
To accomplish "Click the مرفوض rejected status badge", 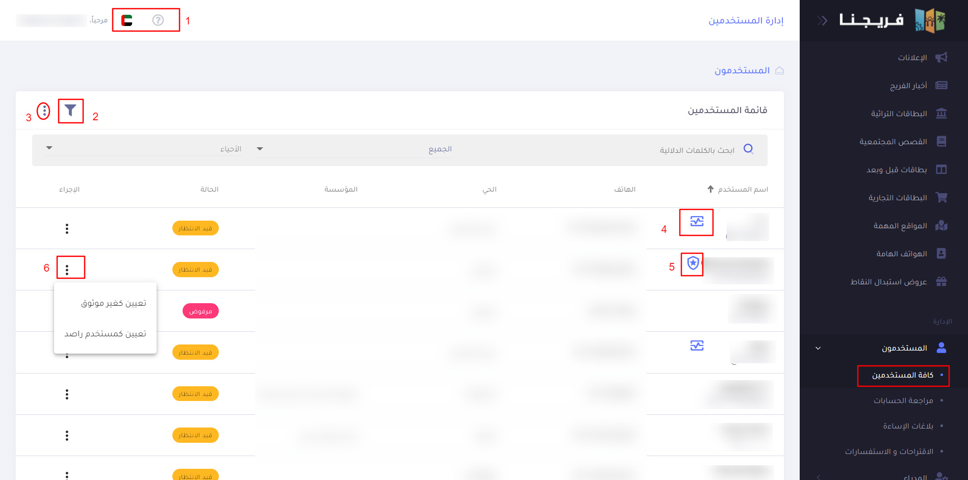I will pyautogui.click(x=200, y=311).
